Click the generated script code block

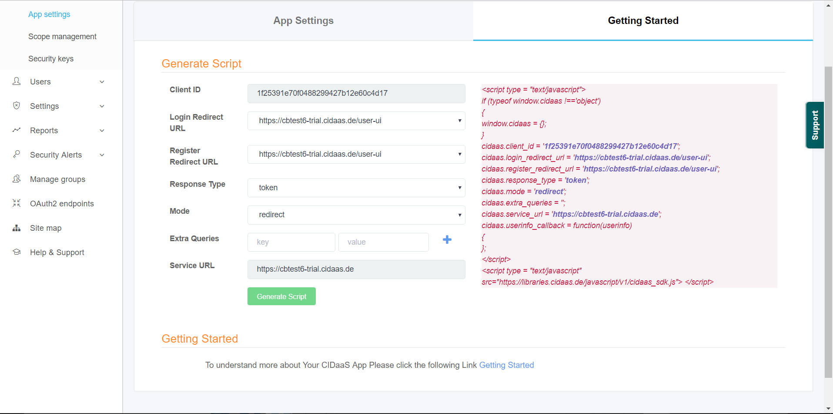point(629,186)
